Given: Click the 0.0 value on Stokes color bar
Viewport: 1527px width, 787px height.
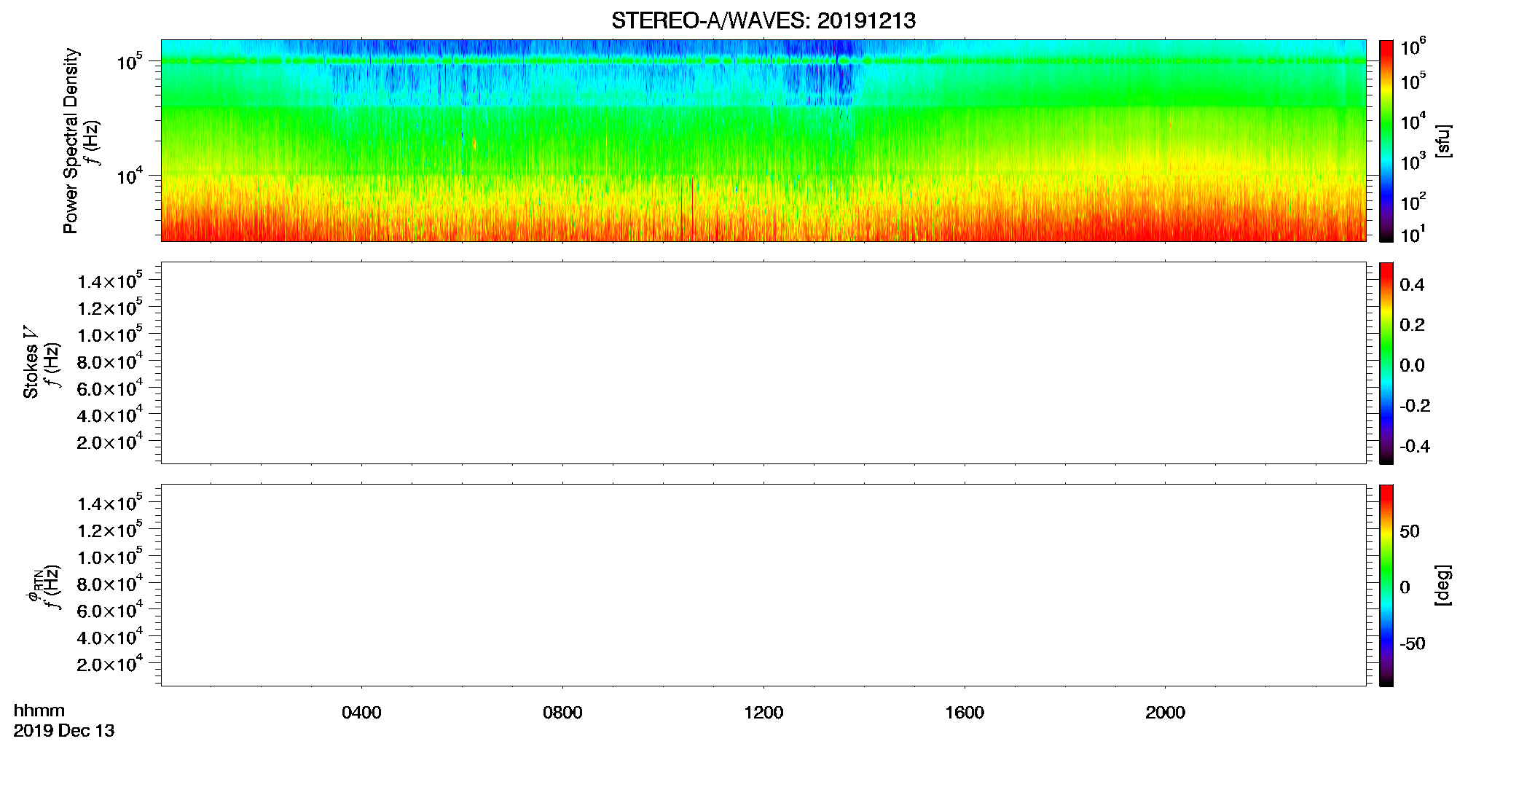Looking at the screenshot, I should point(1412,366).
